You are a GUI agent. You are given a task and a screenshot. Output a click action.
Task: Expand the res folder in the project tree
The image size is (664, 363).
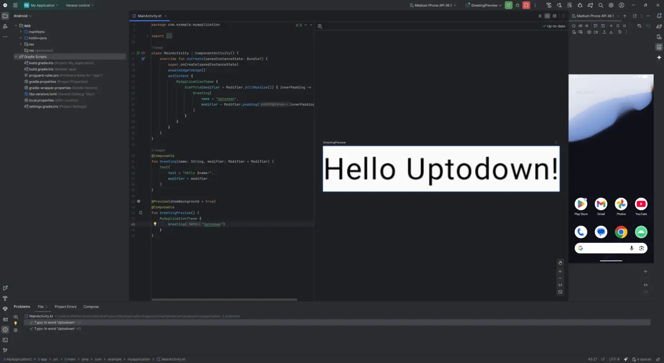click(x=21, y=44)
